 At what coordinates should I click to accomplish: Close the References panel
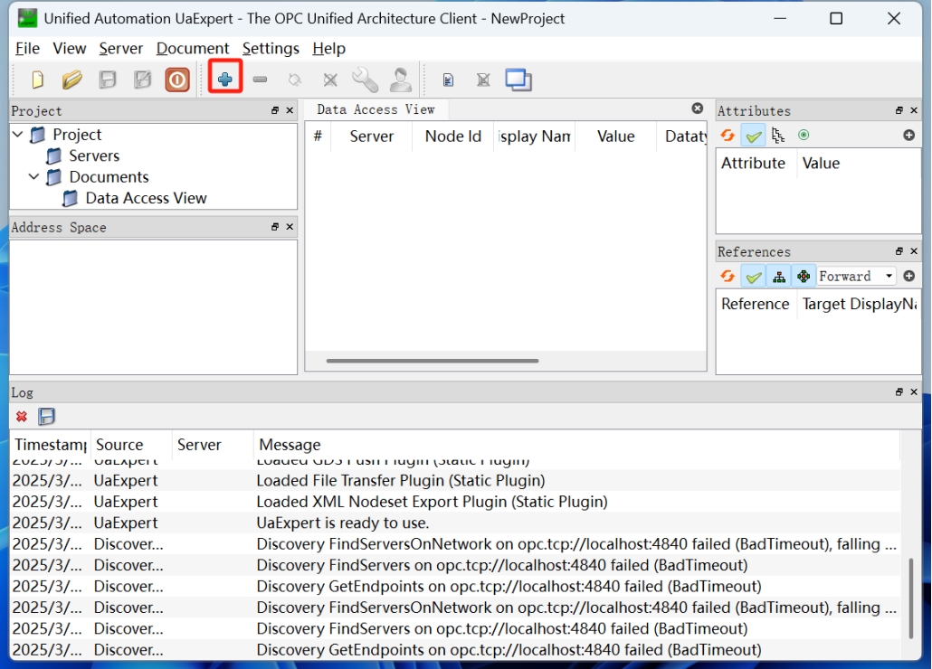click(x=914, y=251)
